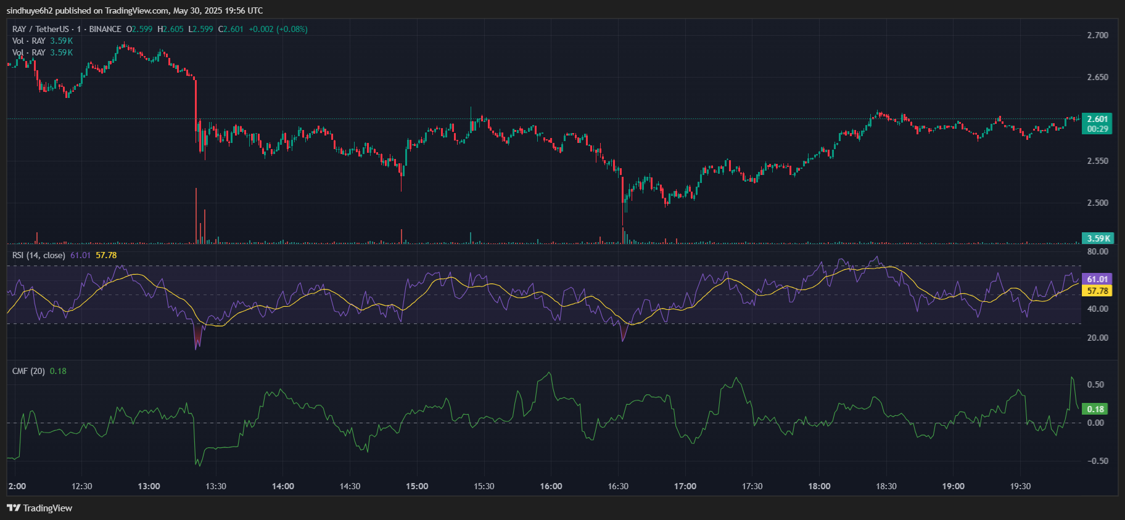Click the 15:00 time axis label
This screenshot has height=520, width=1125.
(x=417, y=486)
